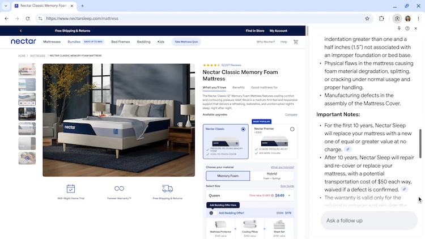Click the 365-Night Home Trial calendar icon
Viewport: 425px width, 239px height.
[x=71, y=189]
